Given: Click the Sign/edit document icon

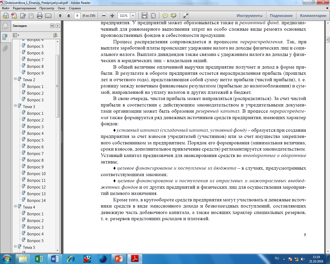Looking at the screenshot, I should [23, 16].
